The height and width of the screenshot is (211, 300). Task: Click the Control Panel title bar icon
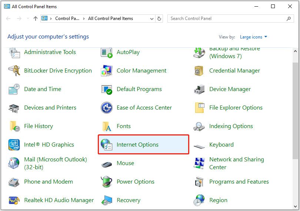(7, 6)
